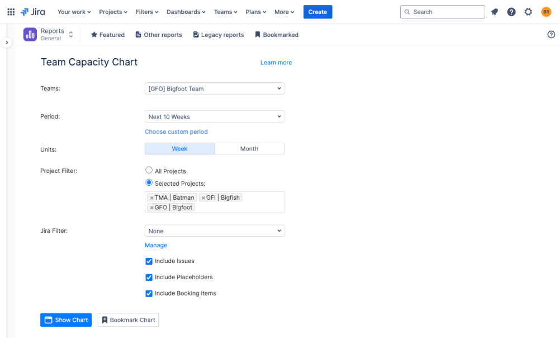Open the Projects menu

[113, 12]
